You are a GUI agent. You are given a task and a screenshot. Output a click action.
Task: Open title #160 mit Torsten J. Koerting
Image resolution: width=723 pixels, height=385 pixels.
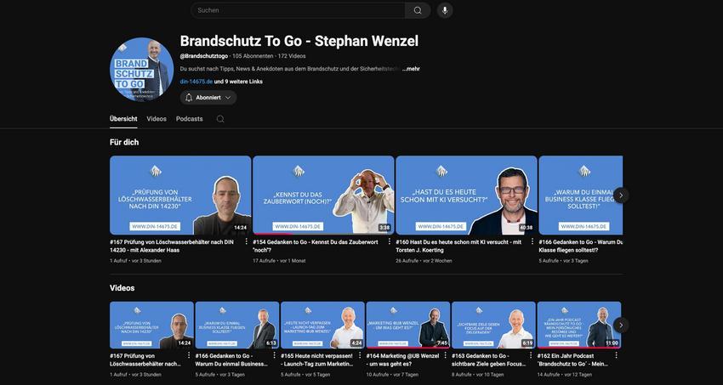pyautogui.click(x=458, y=246)
